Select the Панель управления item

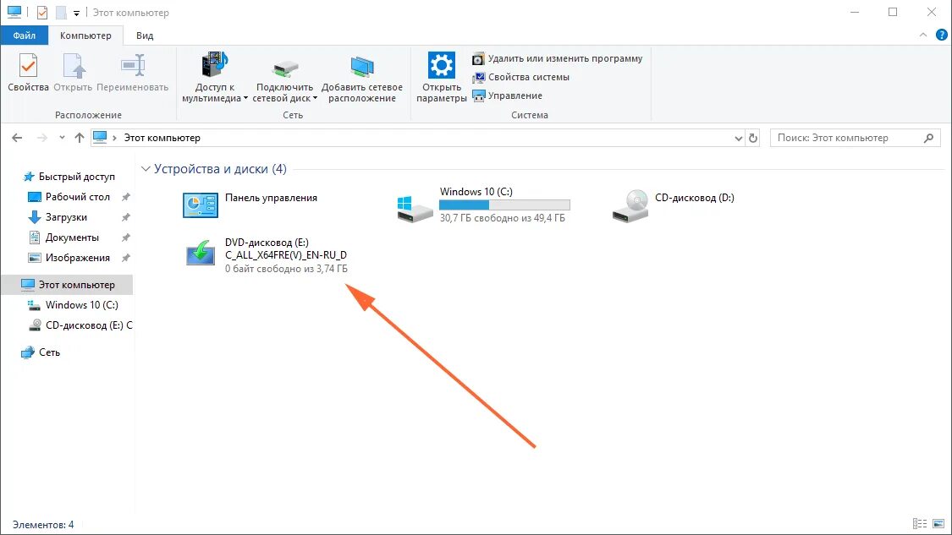[x=250, y=205]
